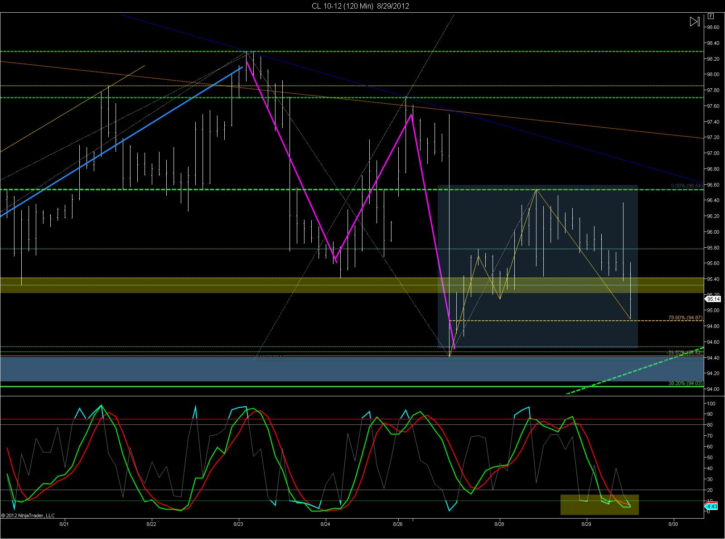Screen dimensions: 725x539
Task: Click the 98.60 price axis label
Action: pyautogui.click(x=713, y=27)
